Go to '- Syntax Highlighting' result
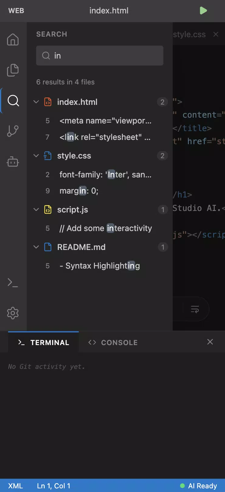Viewport: 225px width, 492px height. (x=100, y=266)
